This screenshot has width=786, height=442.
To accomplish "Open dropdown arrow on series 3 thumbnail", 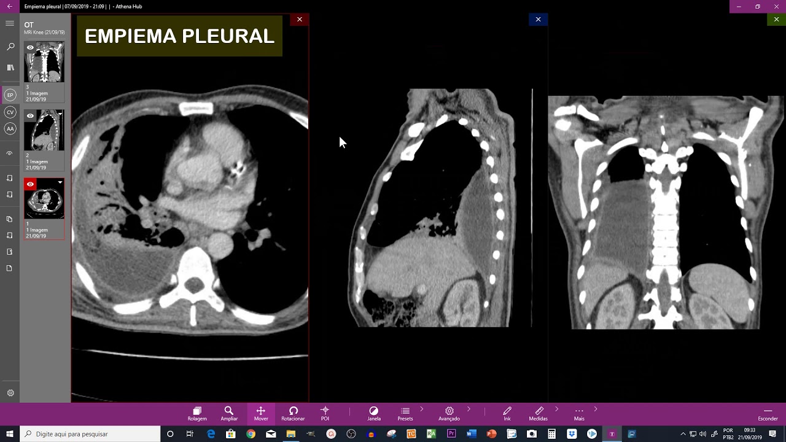I will (x=60, y=46).
